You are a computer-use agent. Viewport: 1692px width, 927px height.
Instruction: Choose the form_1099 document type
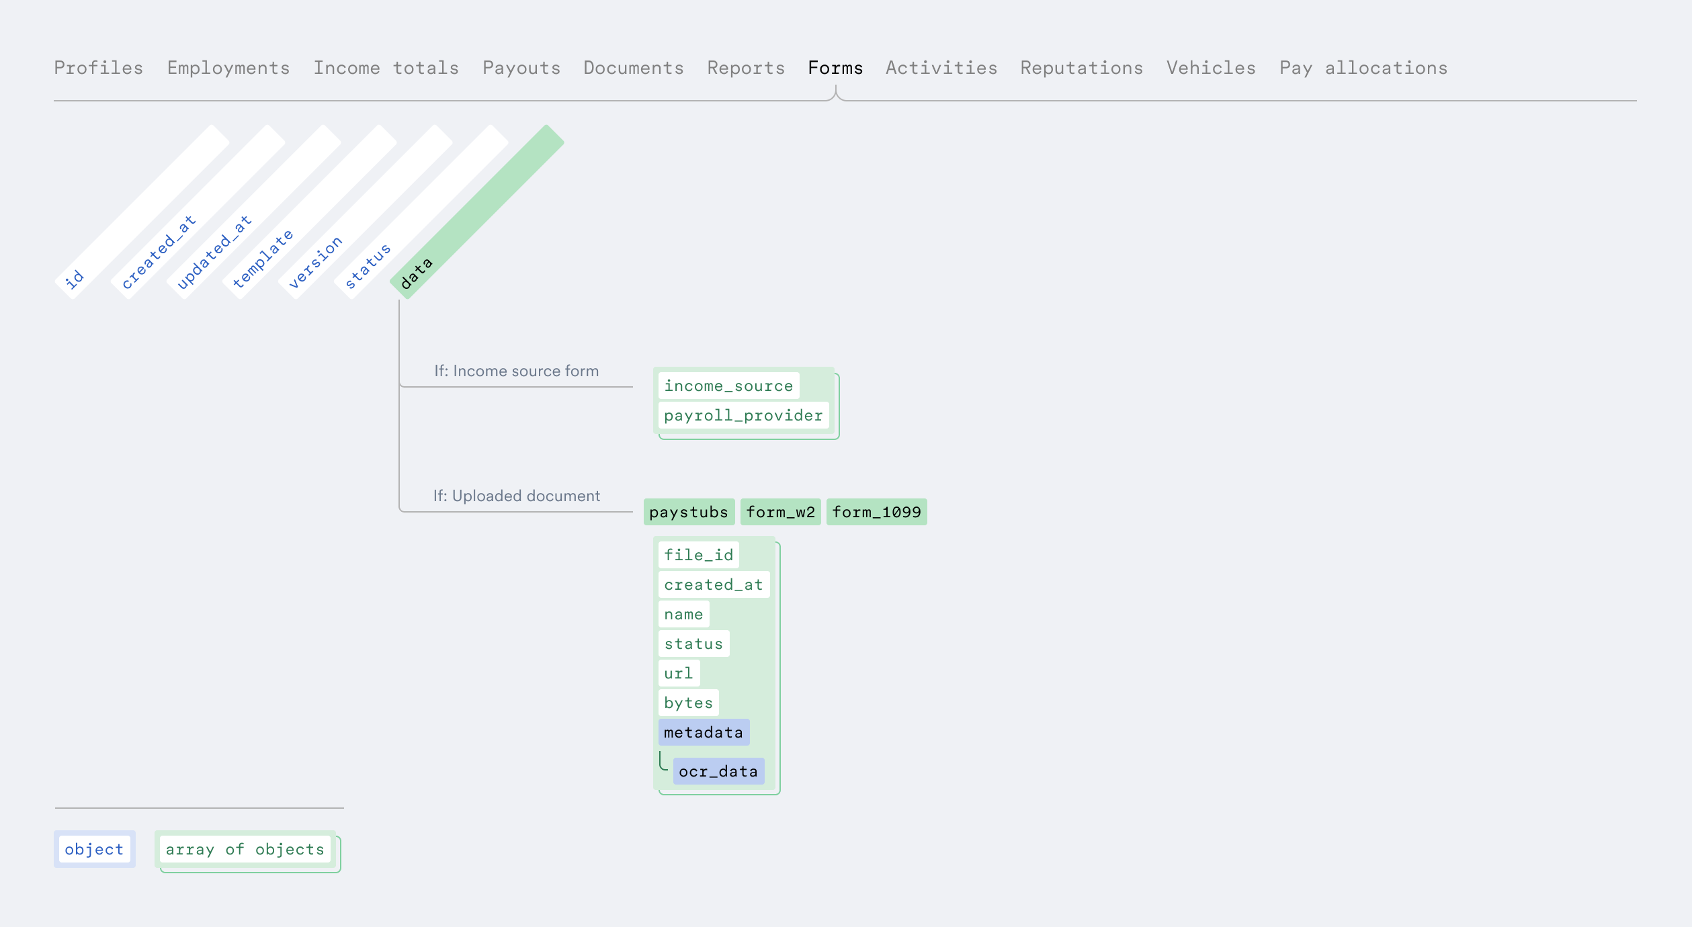(x=876, y=512)
